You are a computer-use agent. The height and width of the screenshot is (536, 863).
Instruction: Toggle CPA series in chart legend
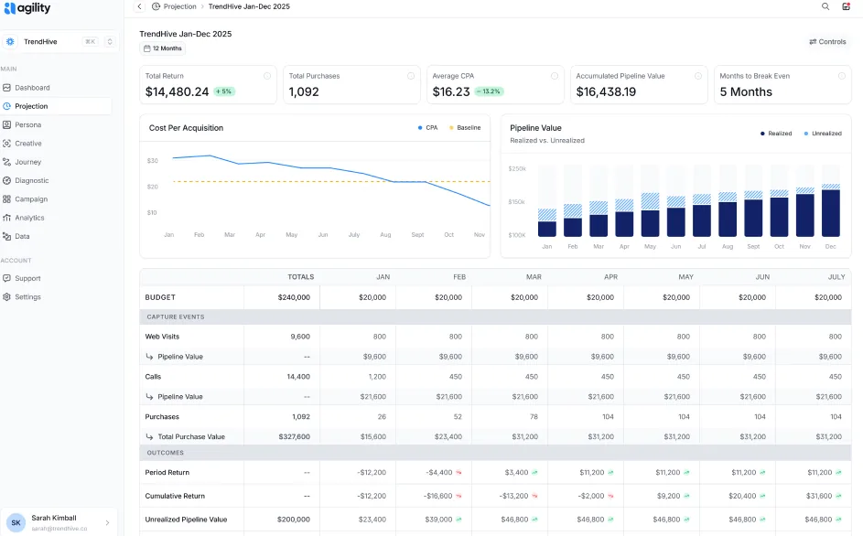(427, 128)
